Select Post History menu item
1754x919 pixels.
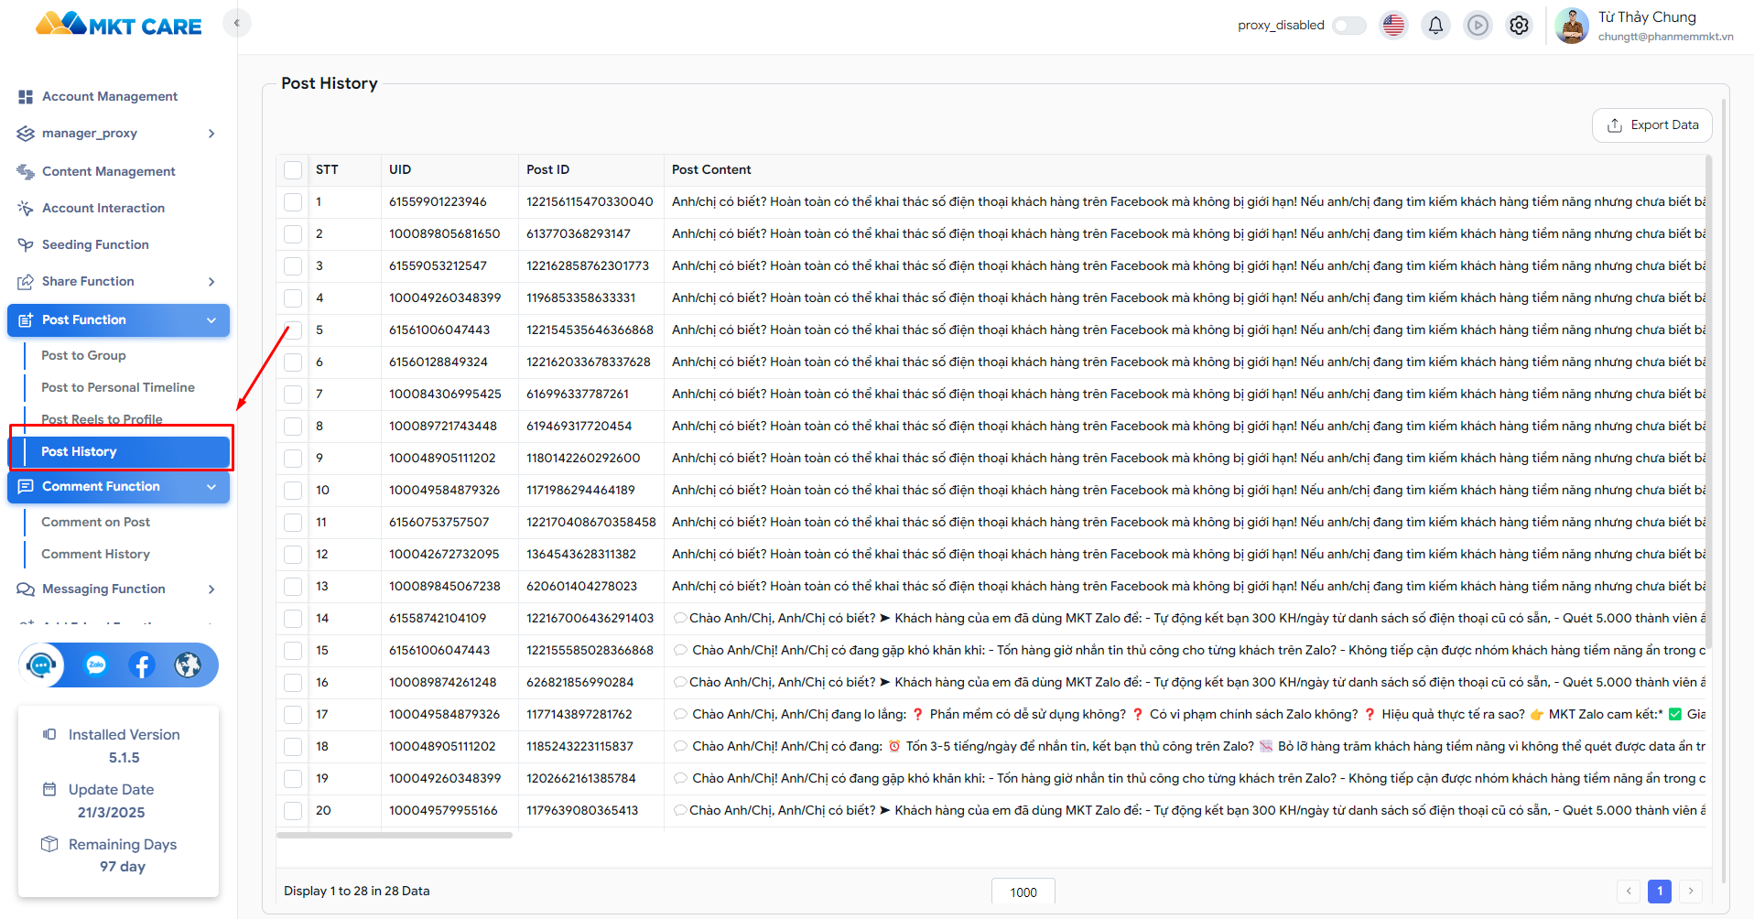[x=120, y=451]
